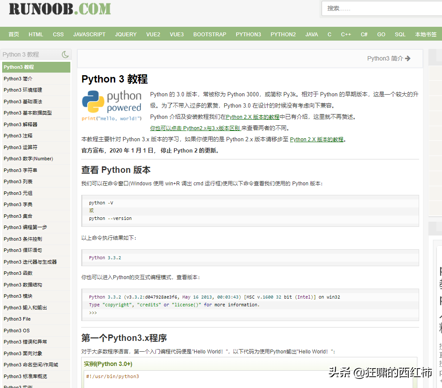This screenshot has width=442, height=388.
Task: Open Python3 基本数据类型 in the sidebar
Action: 36,113
